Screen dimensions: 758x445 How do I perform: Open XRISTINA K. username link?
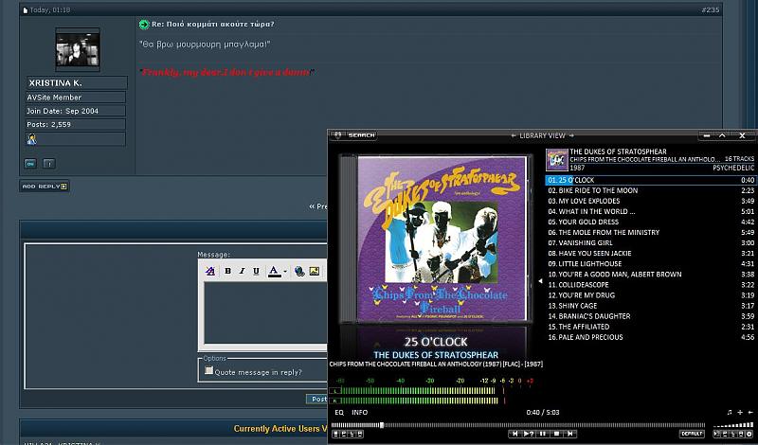pyautogui.click(x=55, y=83)
